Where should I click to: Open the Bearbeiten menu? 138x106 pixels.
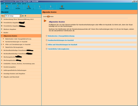tap(8, 4)
